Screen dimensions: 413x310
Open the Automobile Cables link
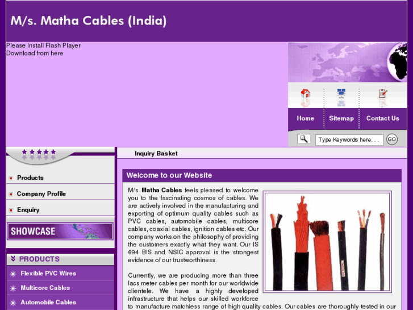click(x=48, y=303)
